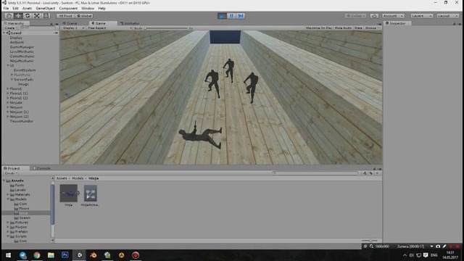Open the Project Create dropdown
Viewport: 464px width, 261px height.
click(11, 173)
